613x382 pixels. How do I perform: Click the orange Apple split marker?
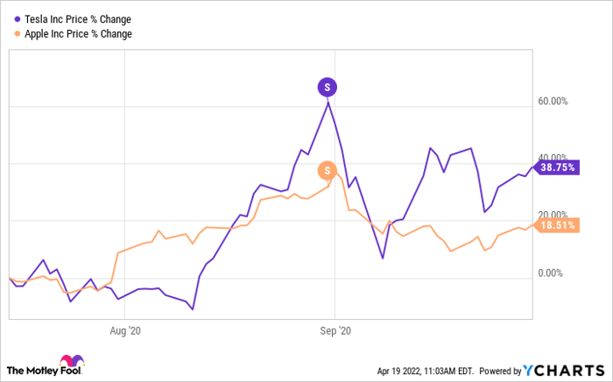point(328,170)
